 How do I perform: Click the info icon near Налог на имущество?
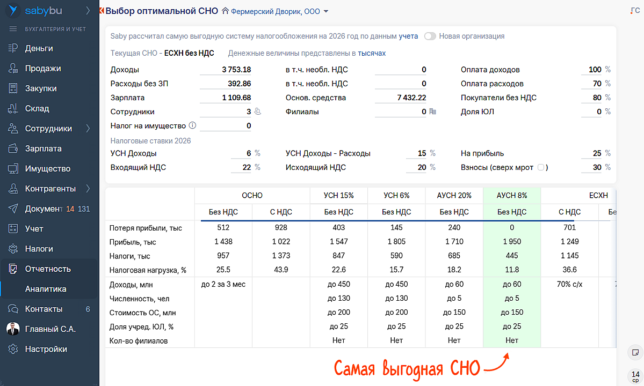click(193, 126)
